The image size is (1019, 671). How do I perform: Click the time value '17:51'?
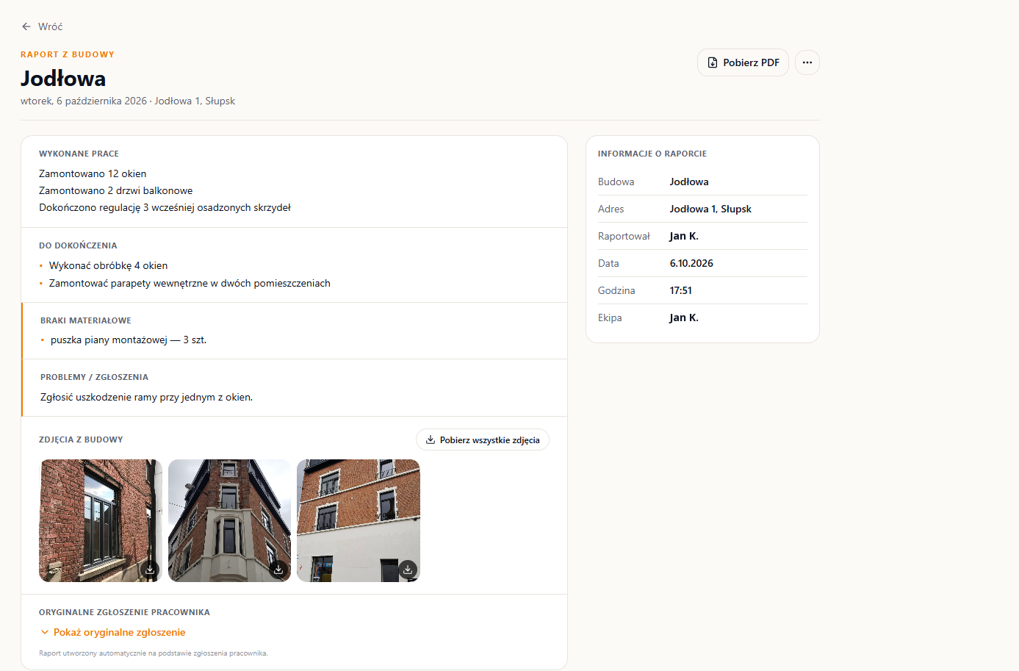click(680, 290)
